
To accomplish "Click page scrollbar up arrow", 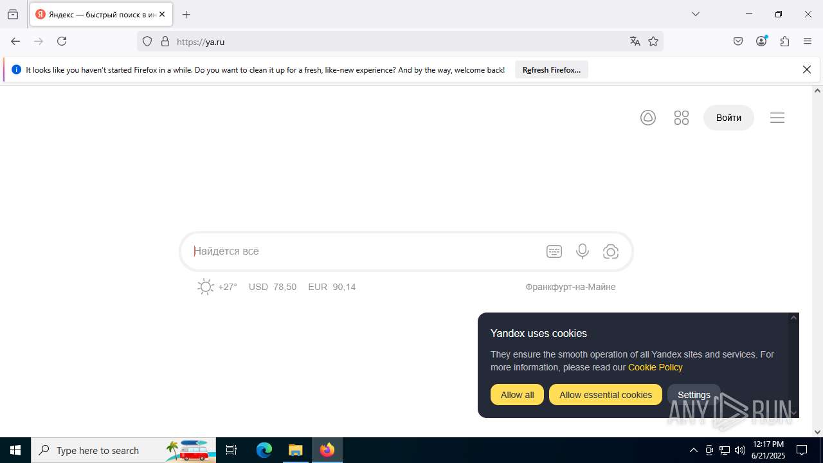I will [x=817, y=90].
